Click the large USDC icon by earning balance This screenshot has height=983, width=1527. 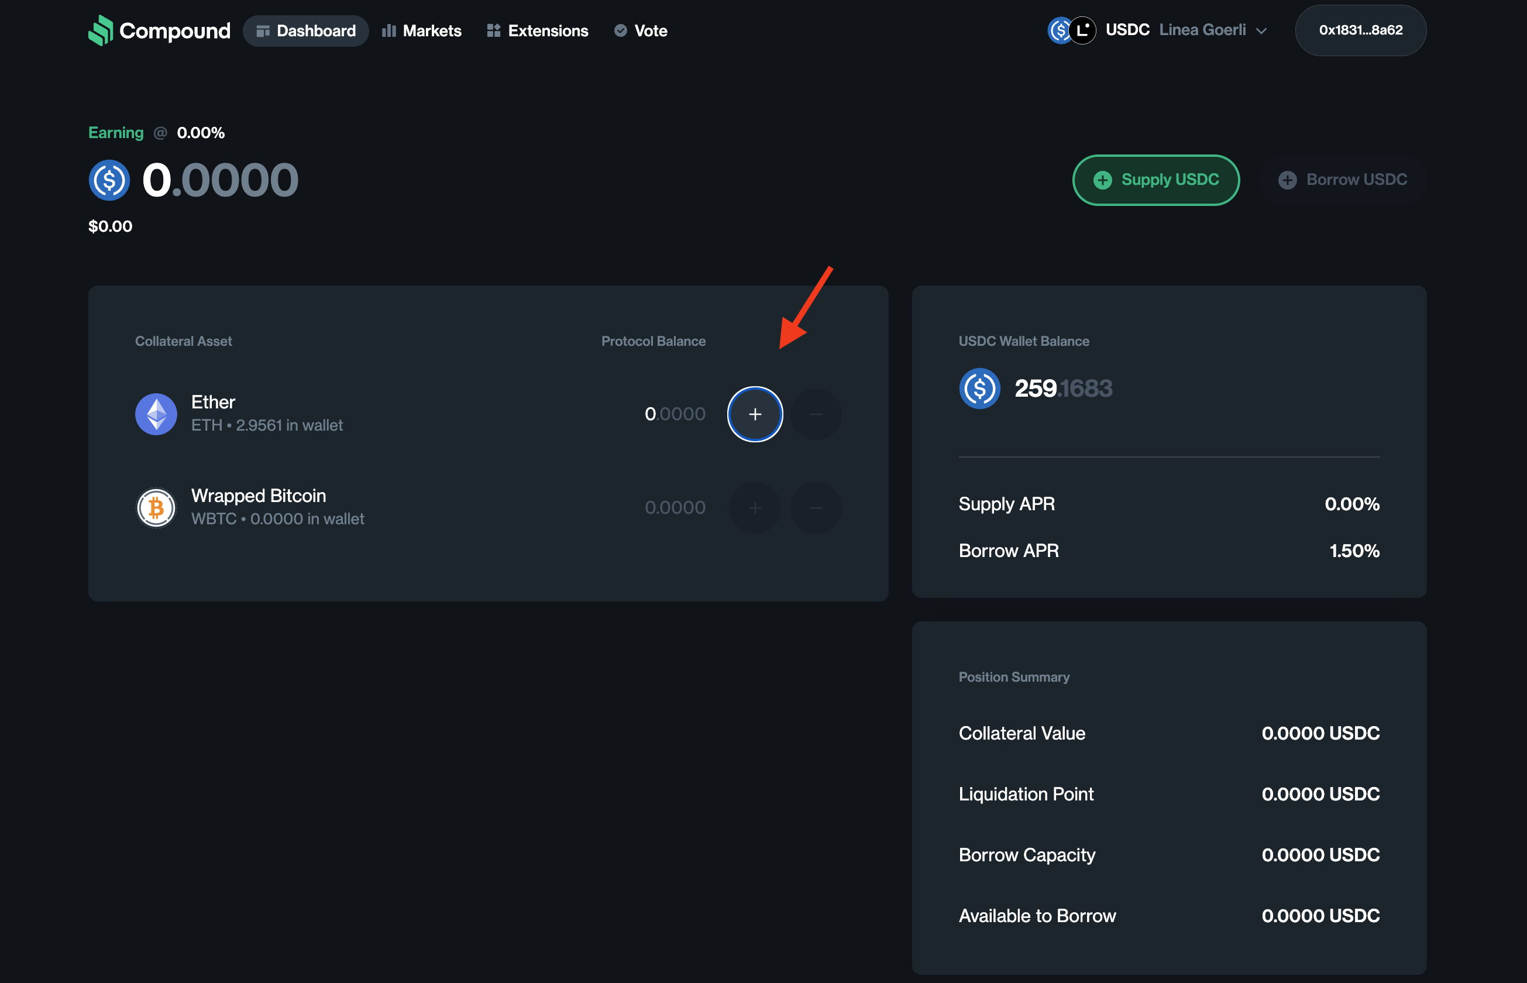pyautogui.click(x=109, y=180)
